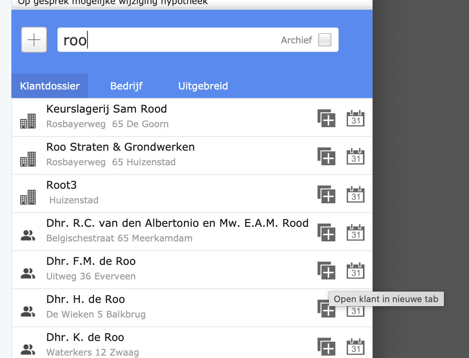Open Roo Straten & Grondwerken in new tab

pyautogui.click(x=326, y=156)
